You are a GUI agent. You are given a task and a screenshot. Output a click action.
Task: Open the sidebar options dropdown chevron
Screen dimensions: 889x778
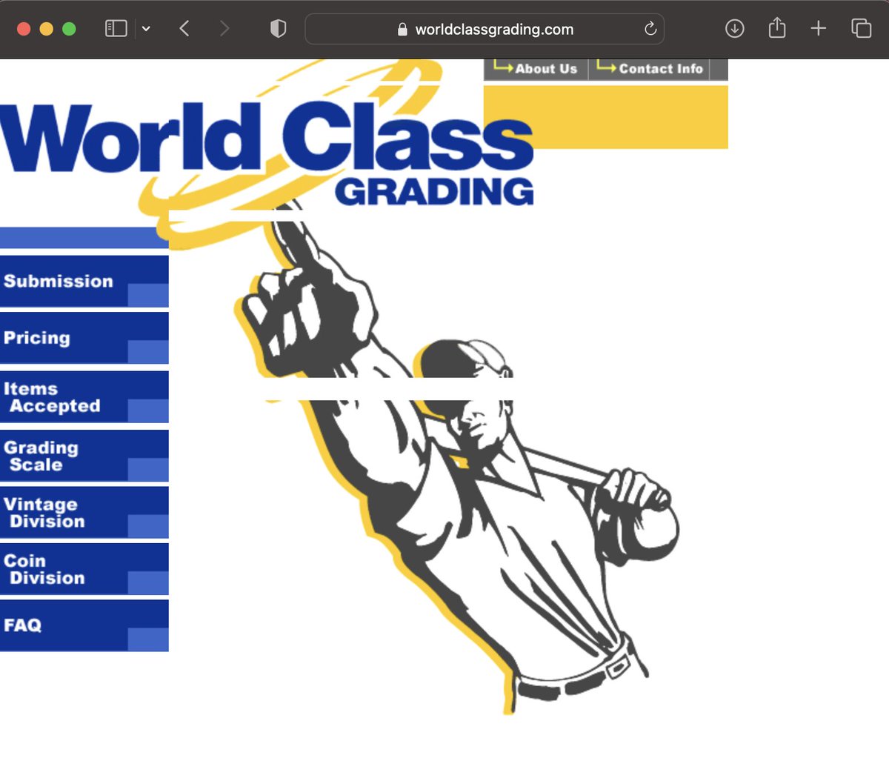point(146,29)
